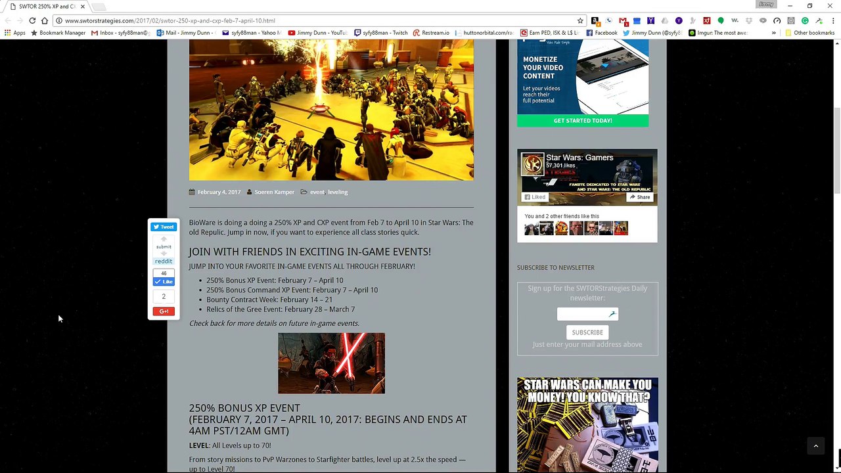Open the Yahoo extension with white Y on blue square
This screenshot has height=473, width=841.
click(650, 20)
